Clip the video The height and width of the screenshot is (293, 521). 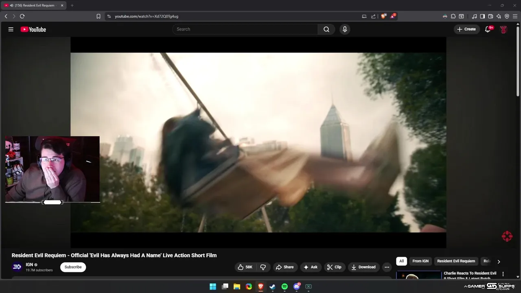coord(334,267)
